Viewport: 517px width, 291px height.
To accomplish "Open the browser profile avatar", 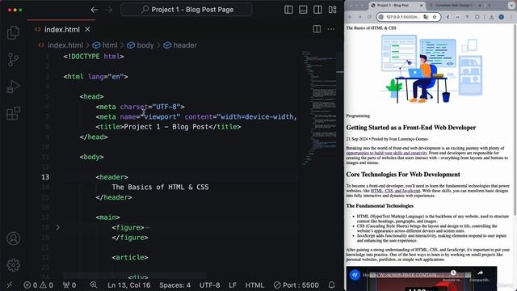I will [501, 17].
